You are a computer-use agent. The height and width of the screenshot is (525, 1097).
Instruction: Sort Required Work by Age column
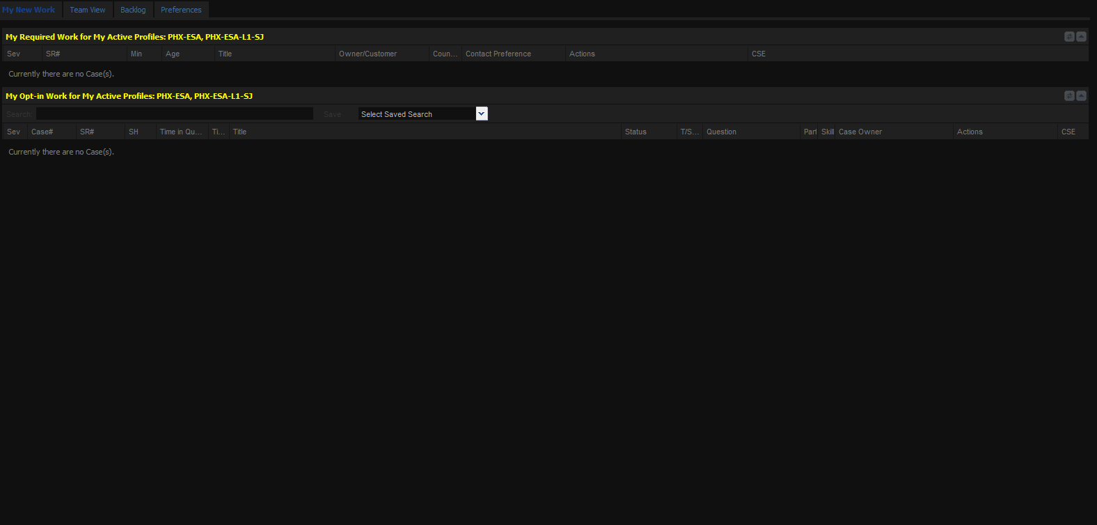click(x=189, y=54)
